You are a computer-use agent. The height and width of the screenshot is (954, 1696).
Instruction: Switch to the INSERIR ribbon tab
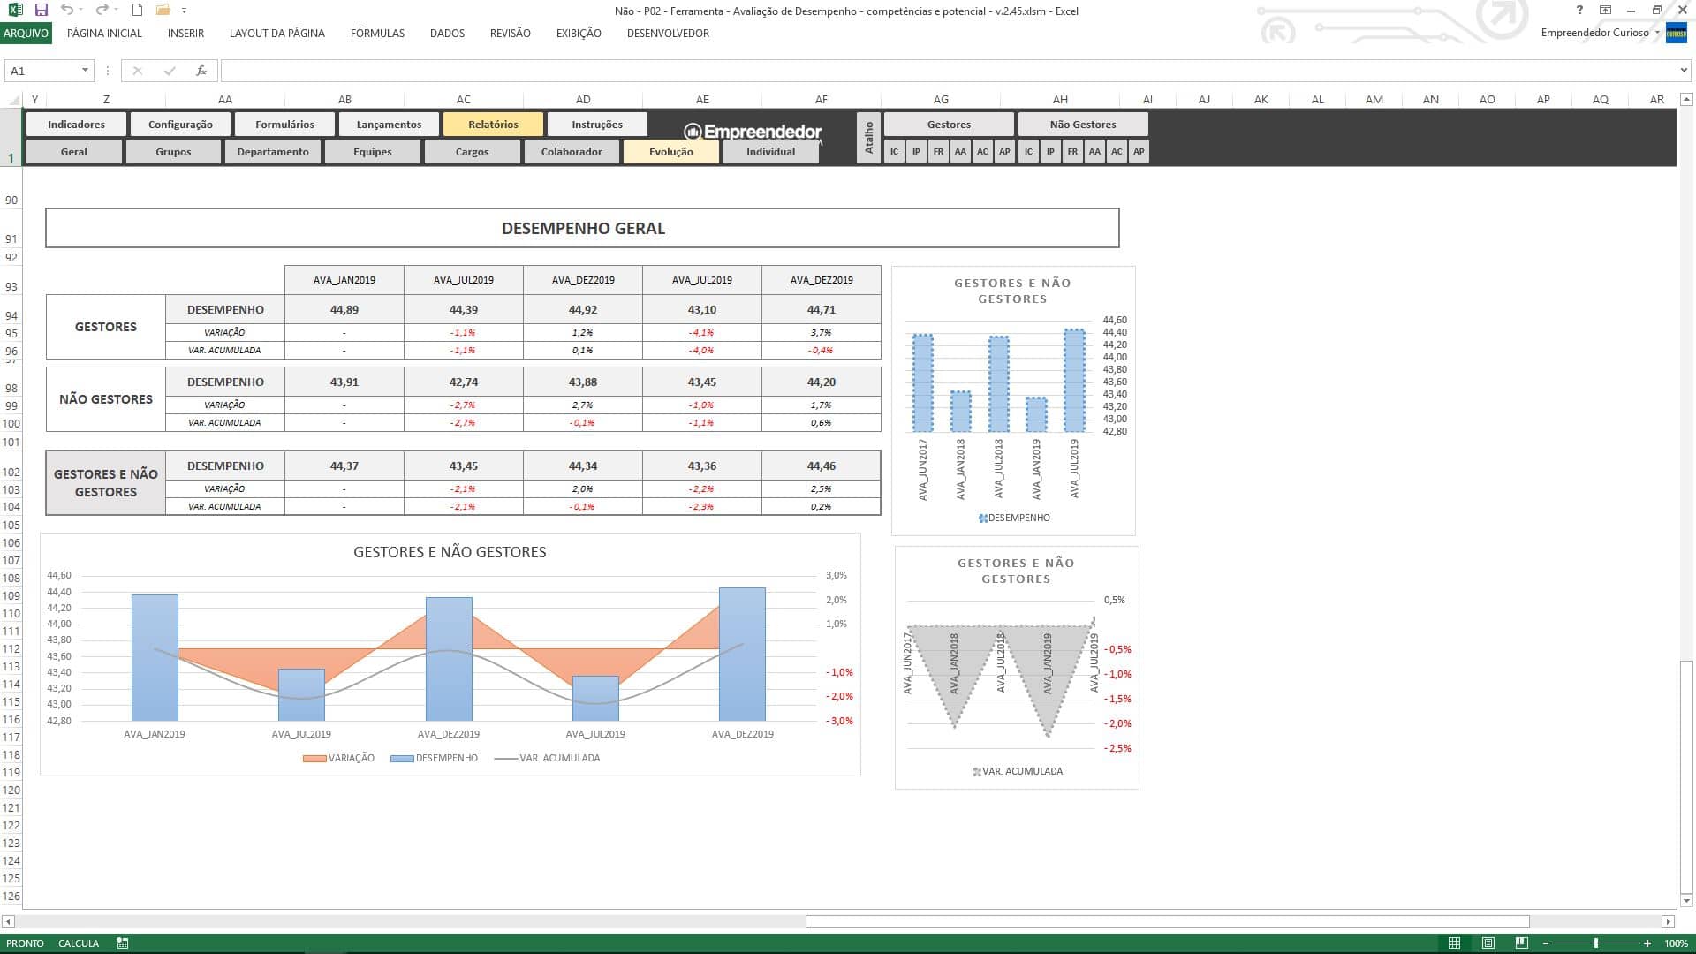click(185, 34)
